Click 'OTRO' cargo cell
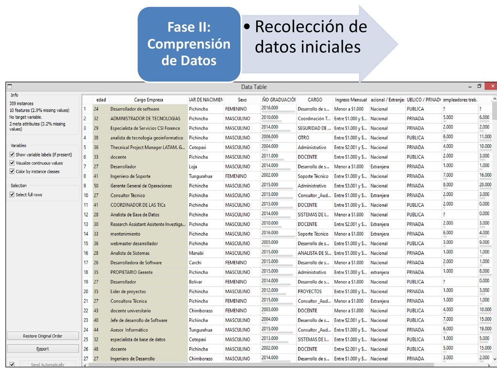 pos(315,137)
